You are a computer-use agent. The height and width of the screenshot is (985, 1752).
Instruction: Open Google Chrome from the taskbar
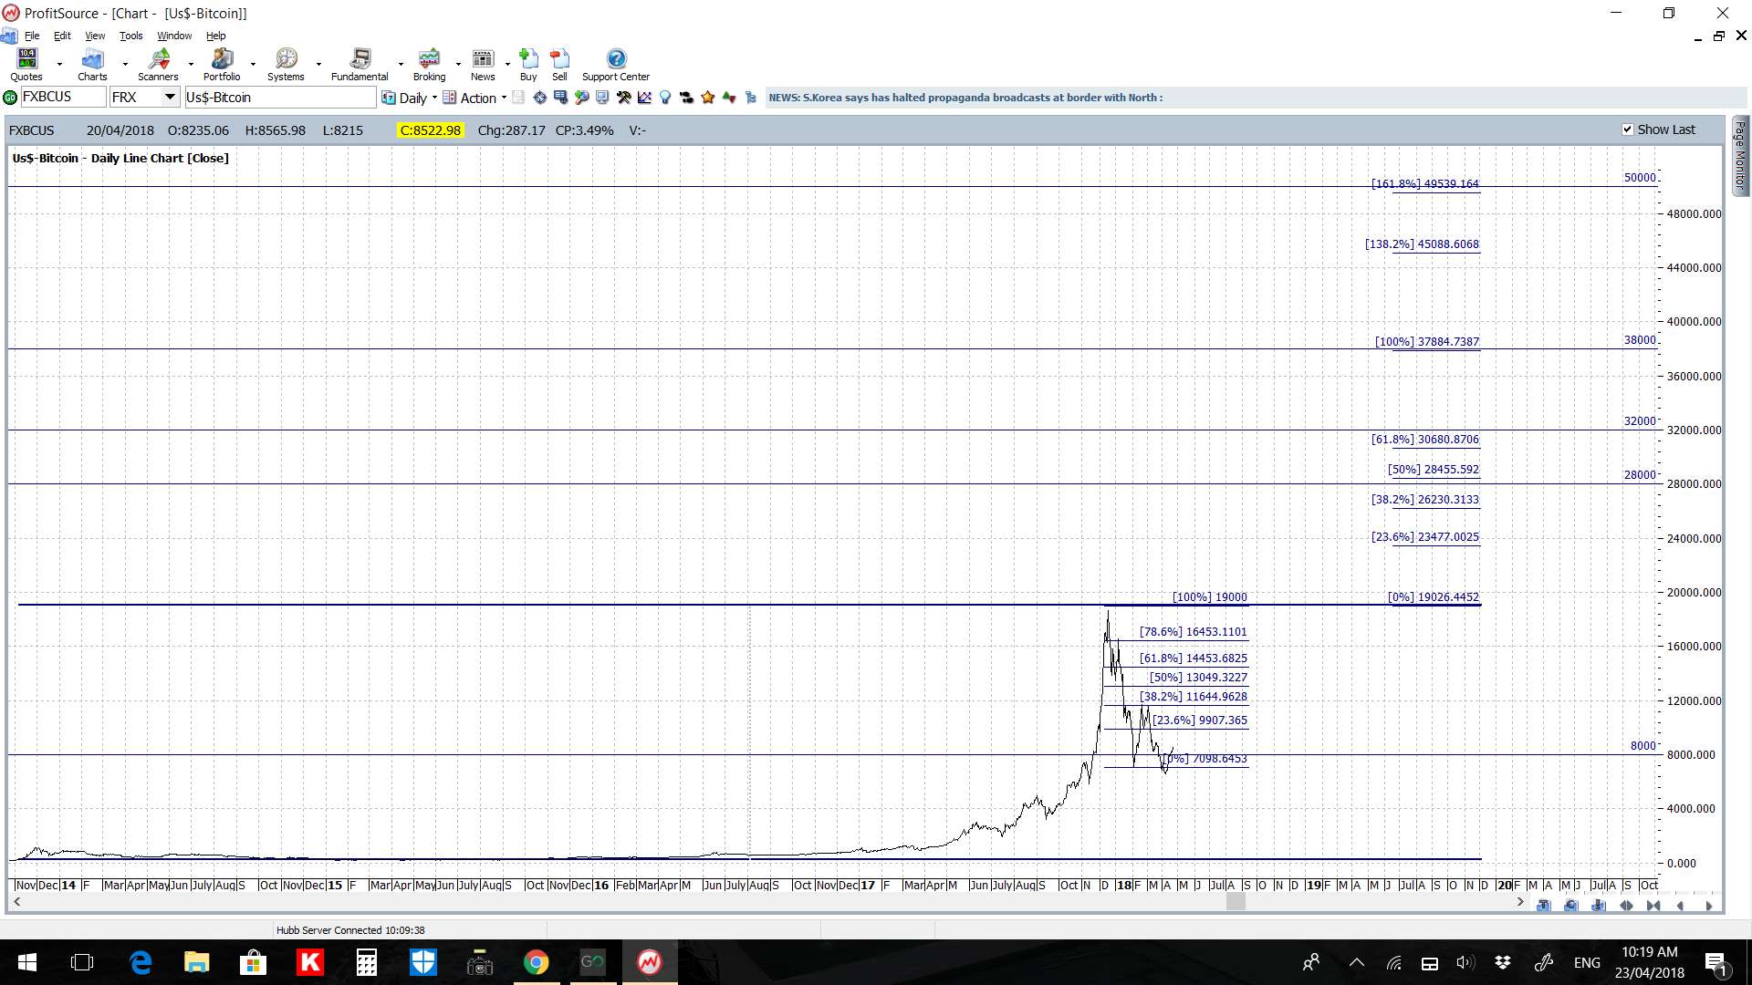pos(536,962)
